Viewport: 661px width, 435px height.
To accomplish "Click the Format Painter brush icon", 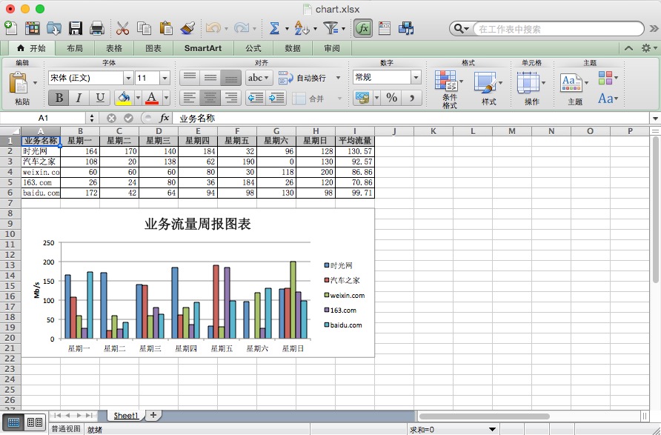I will coord(187,28).
